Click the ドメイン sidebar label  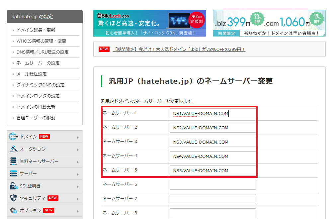coord(29,137)
